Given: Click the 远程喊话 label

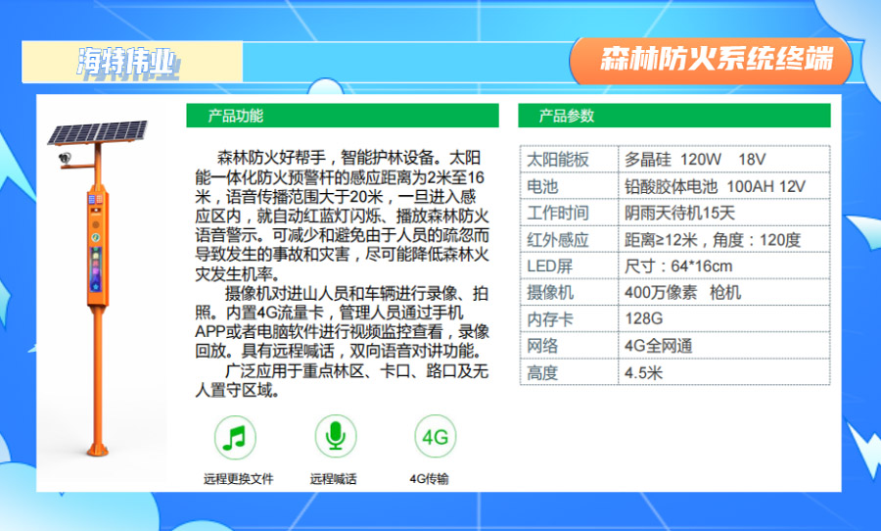Looking at the screenshot, I should pyautogui.click(x=333, y=479).
